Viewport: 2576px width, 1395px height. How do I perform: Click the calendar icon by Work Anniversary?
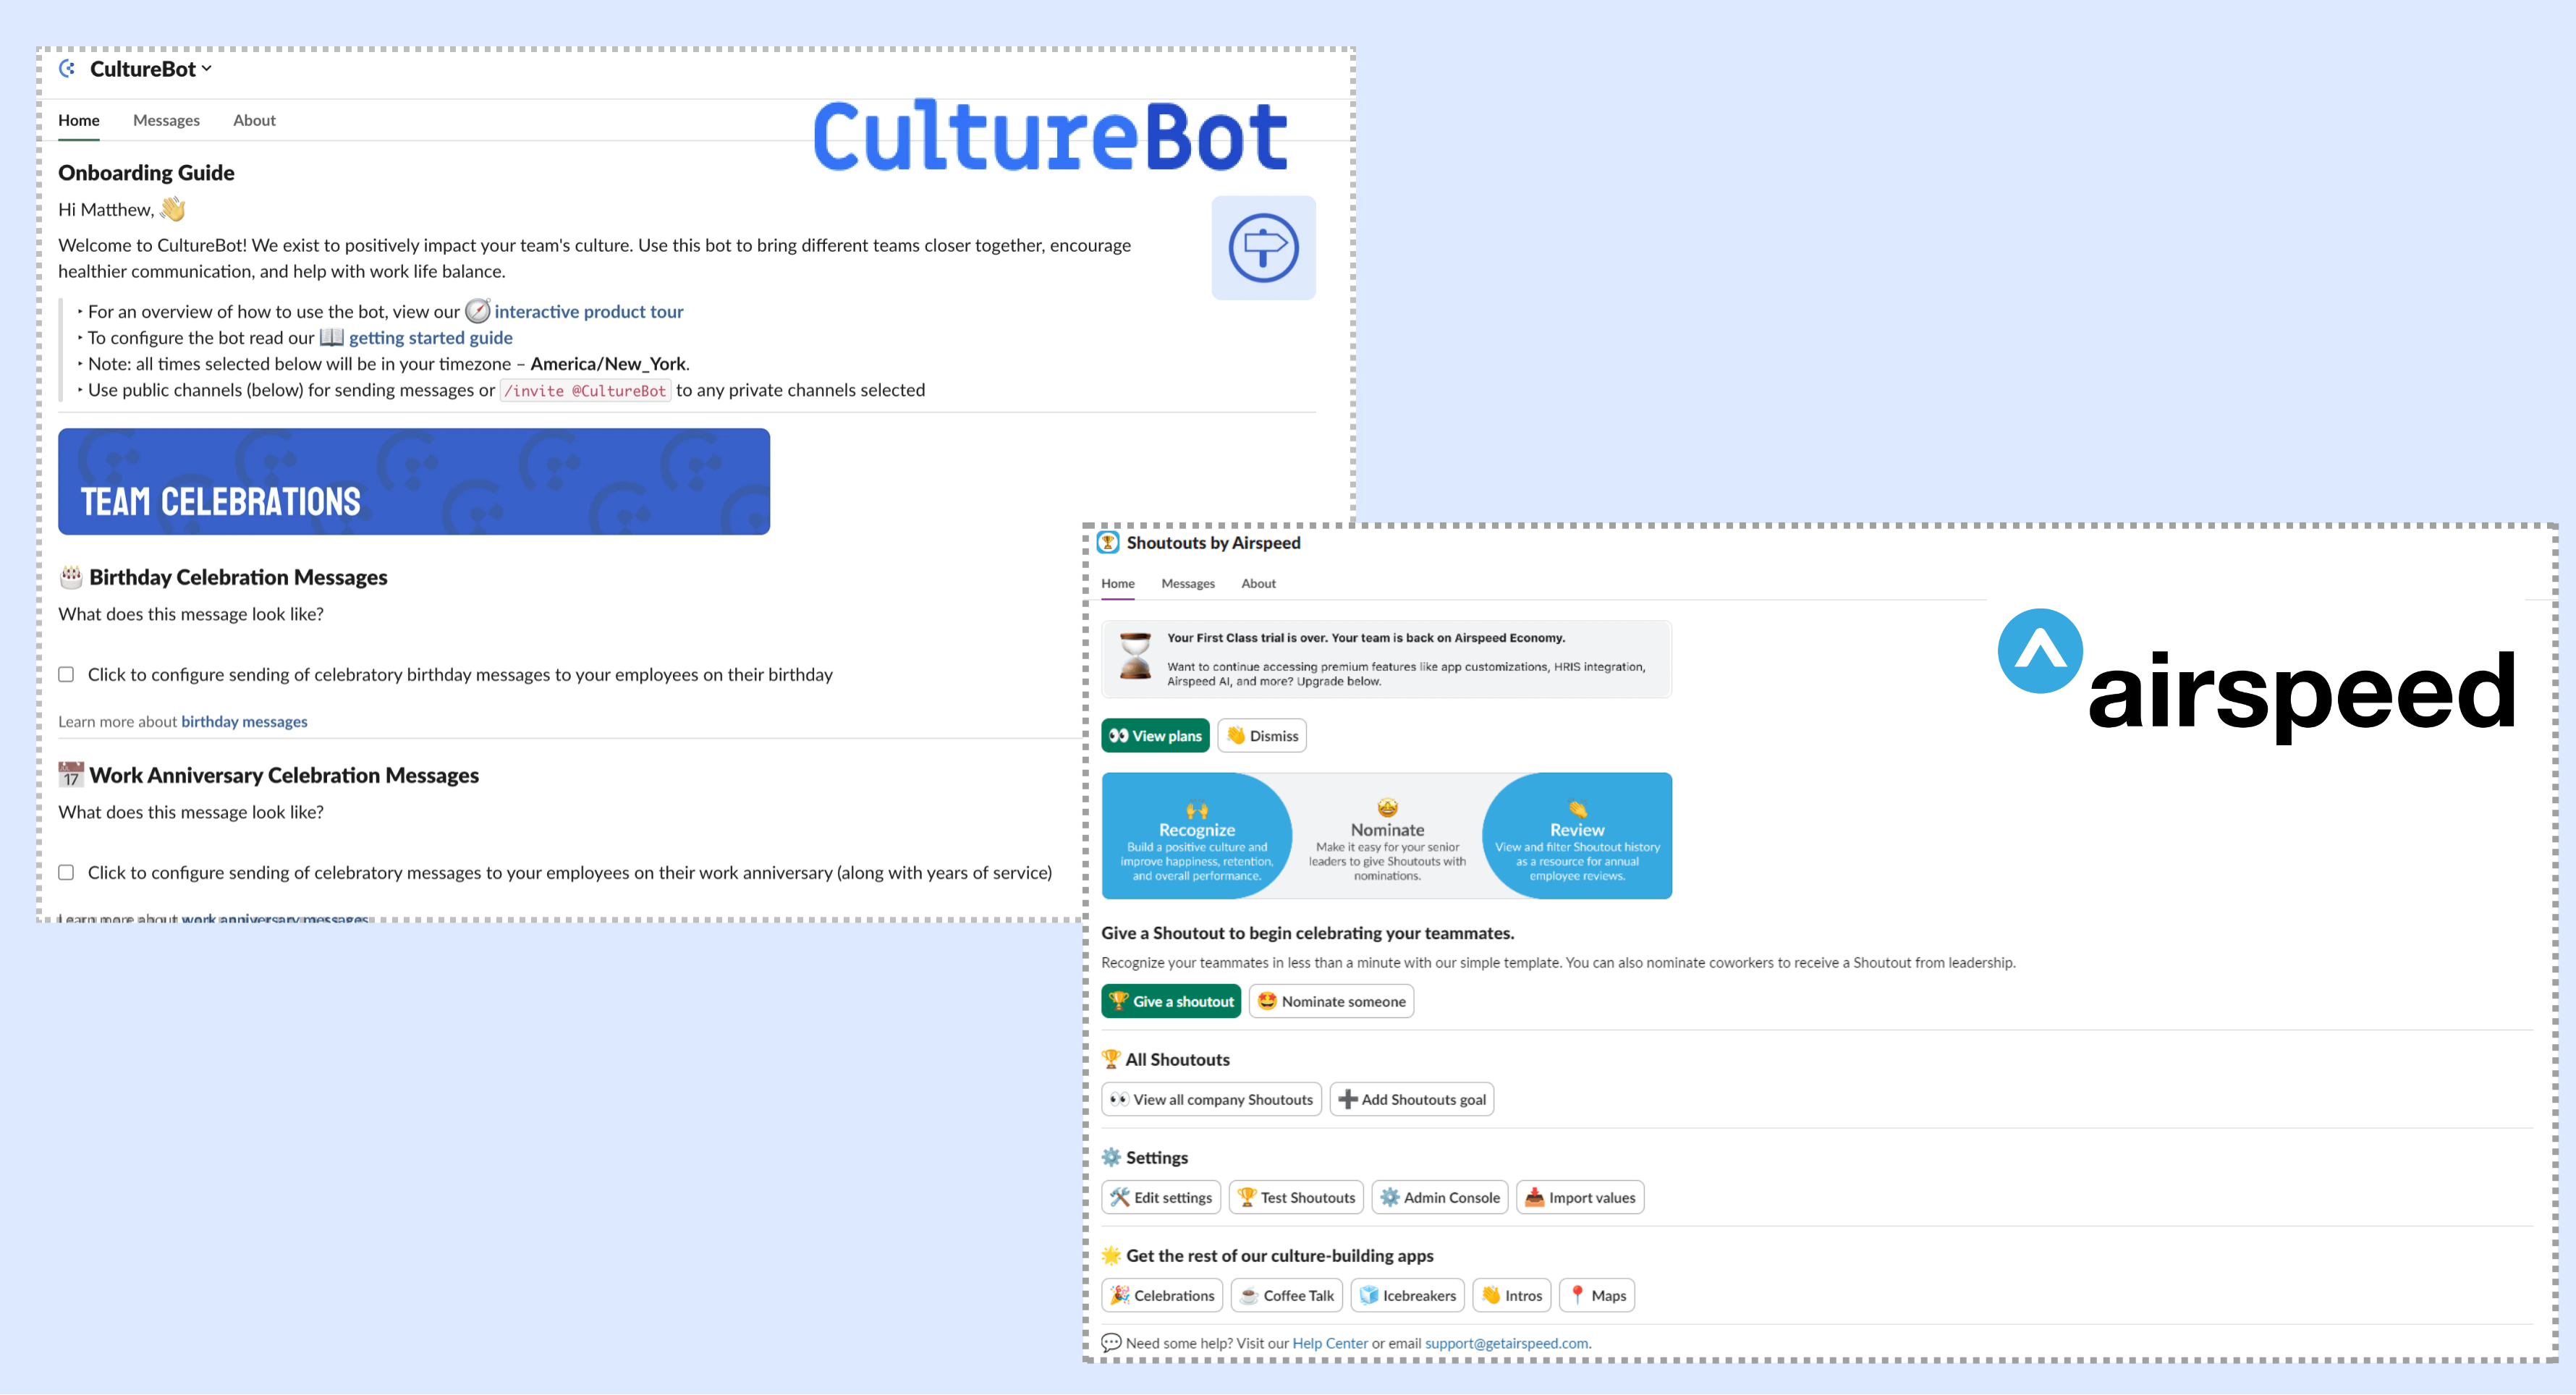coord(71,774)
